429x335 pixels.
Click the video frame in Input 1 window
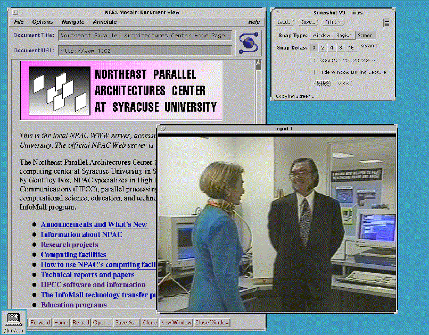click(x=277, y=224)
